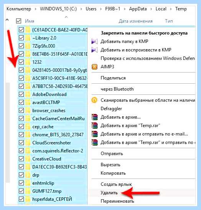Open the chevron dropdown after Users
The height and width of the screenshot is (210, 201).
coord(101,9)
